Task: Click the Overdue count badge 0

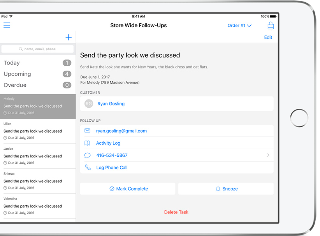Action: pos(67,85)
